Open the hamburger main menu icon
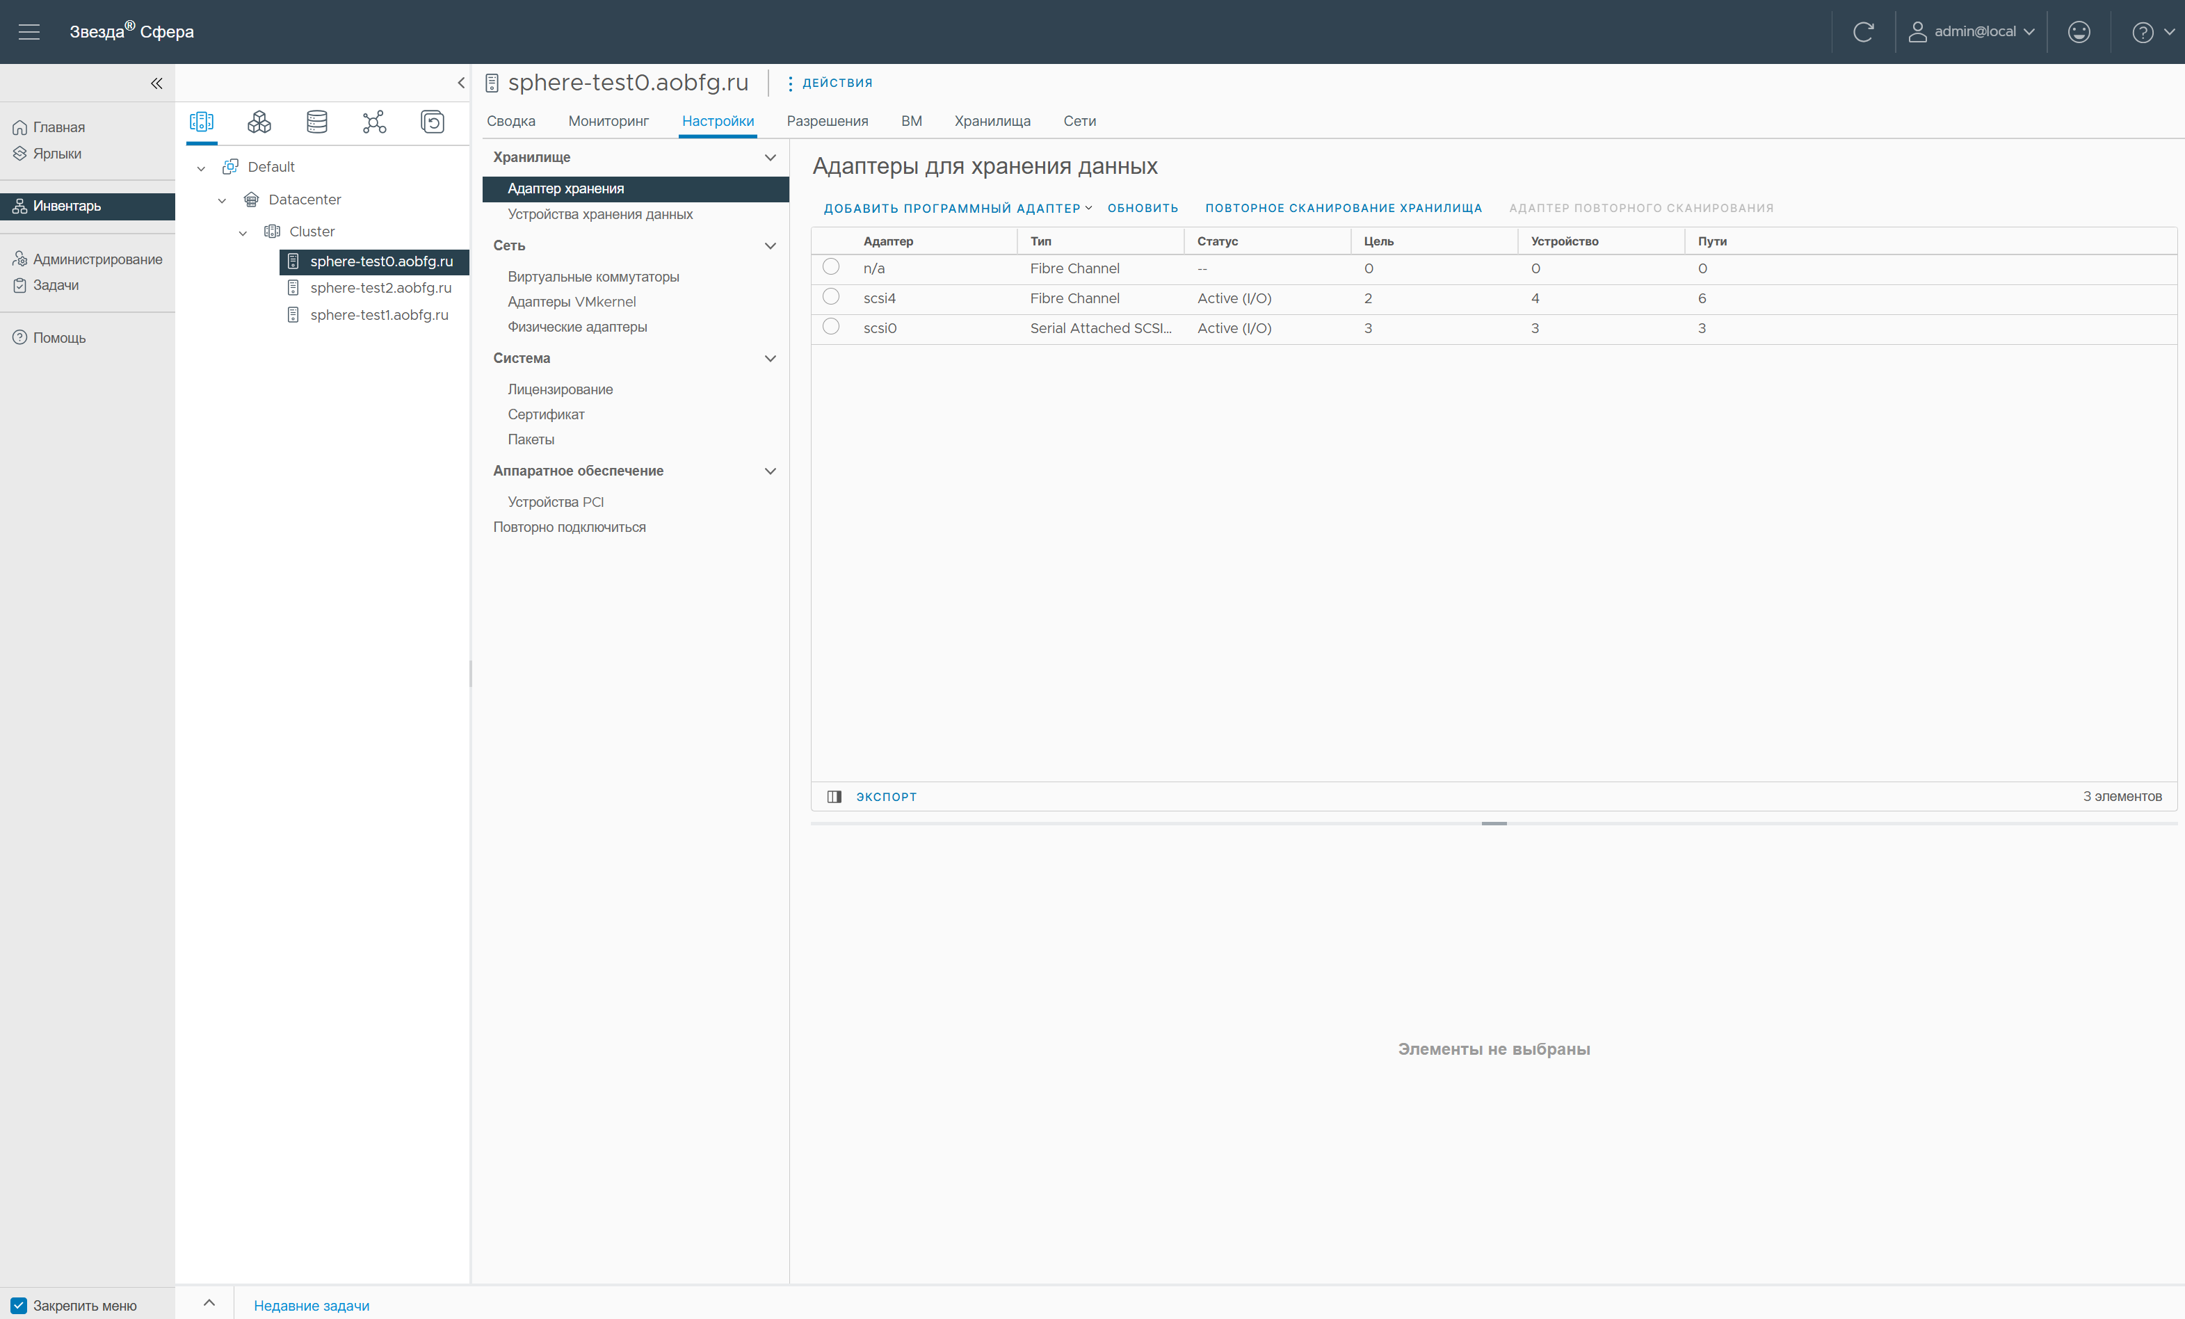Viewport: 2185px width, 1319px height. tap(29, 32)
